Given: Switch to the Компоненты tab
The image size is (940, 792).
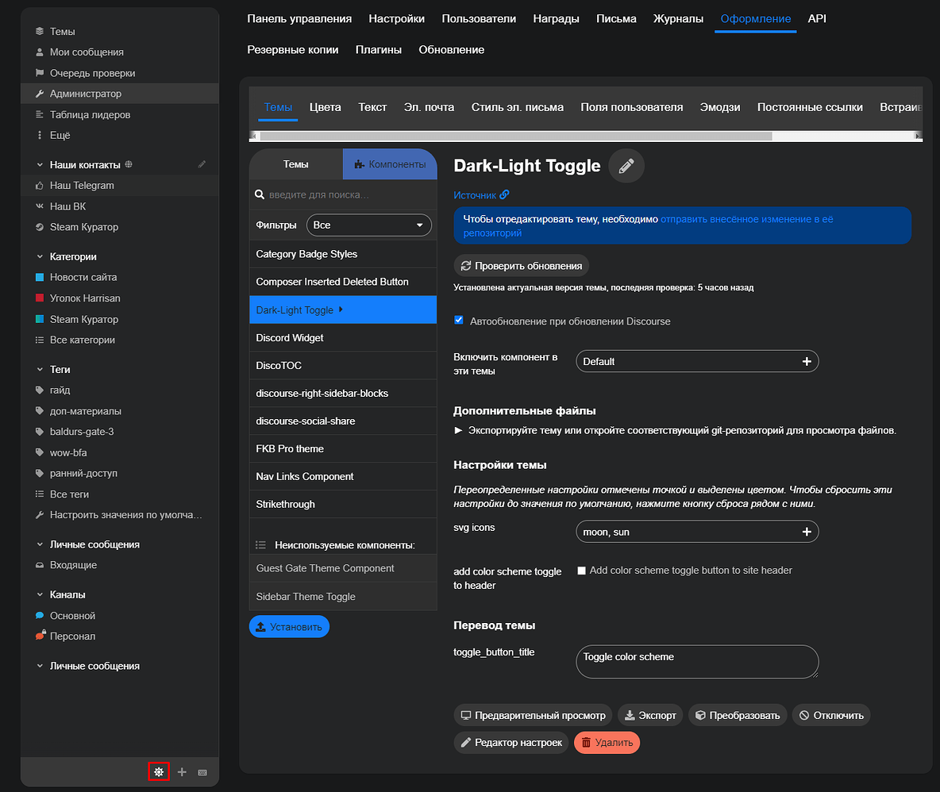Looking at the screenshot, I should tap(390, 164).
